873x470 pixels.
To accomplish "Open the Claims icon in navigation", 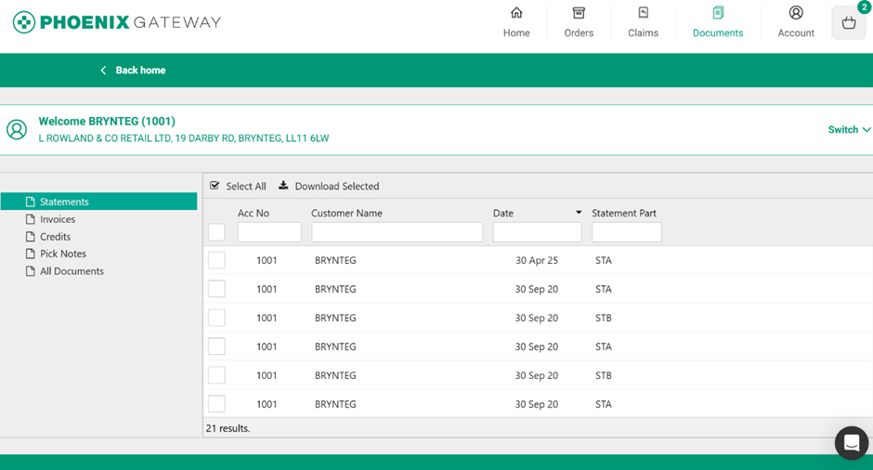I will [643, 13].
